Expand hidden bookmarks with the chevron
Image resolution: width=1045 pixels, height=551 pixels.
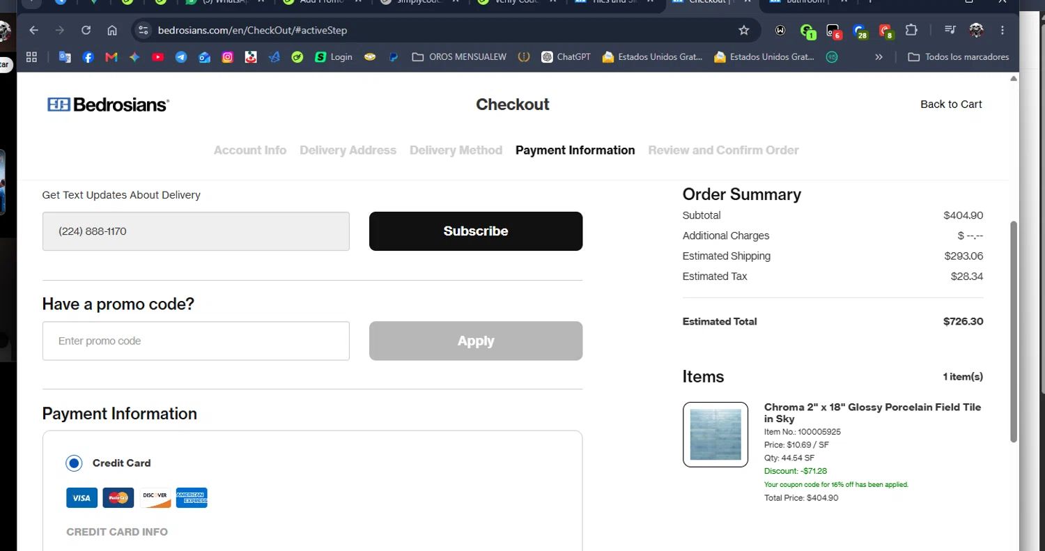tap(878, 57)
